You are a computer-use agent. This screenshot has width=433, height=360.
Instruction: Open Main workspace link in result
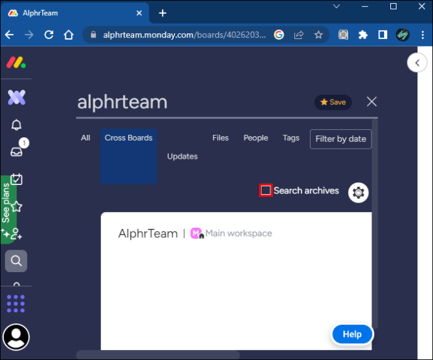pyautogui.click(x=238, y=233)
